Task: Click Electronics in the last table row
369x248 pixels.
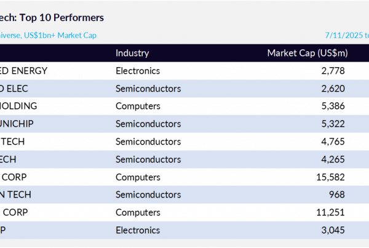Action: point(138,230)
